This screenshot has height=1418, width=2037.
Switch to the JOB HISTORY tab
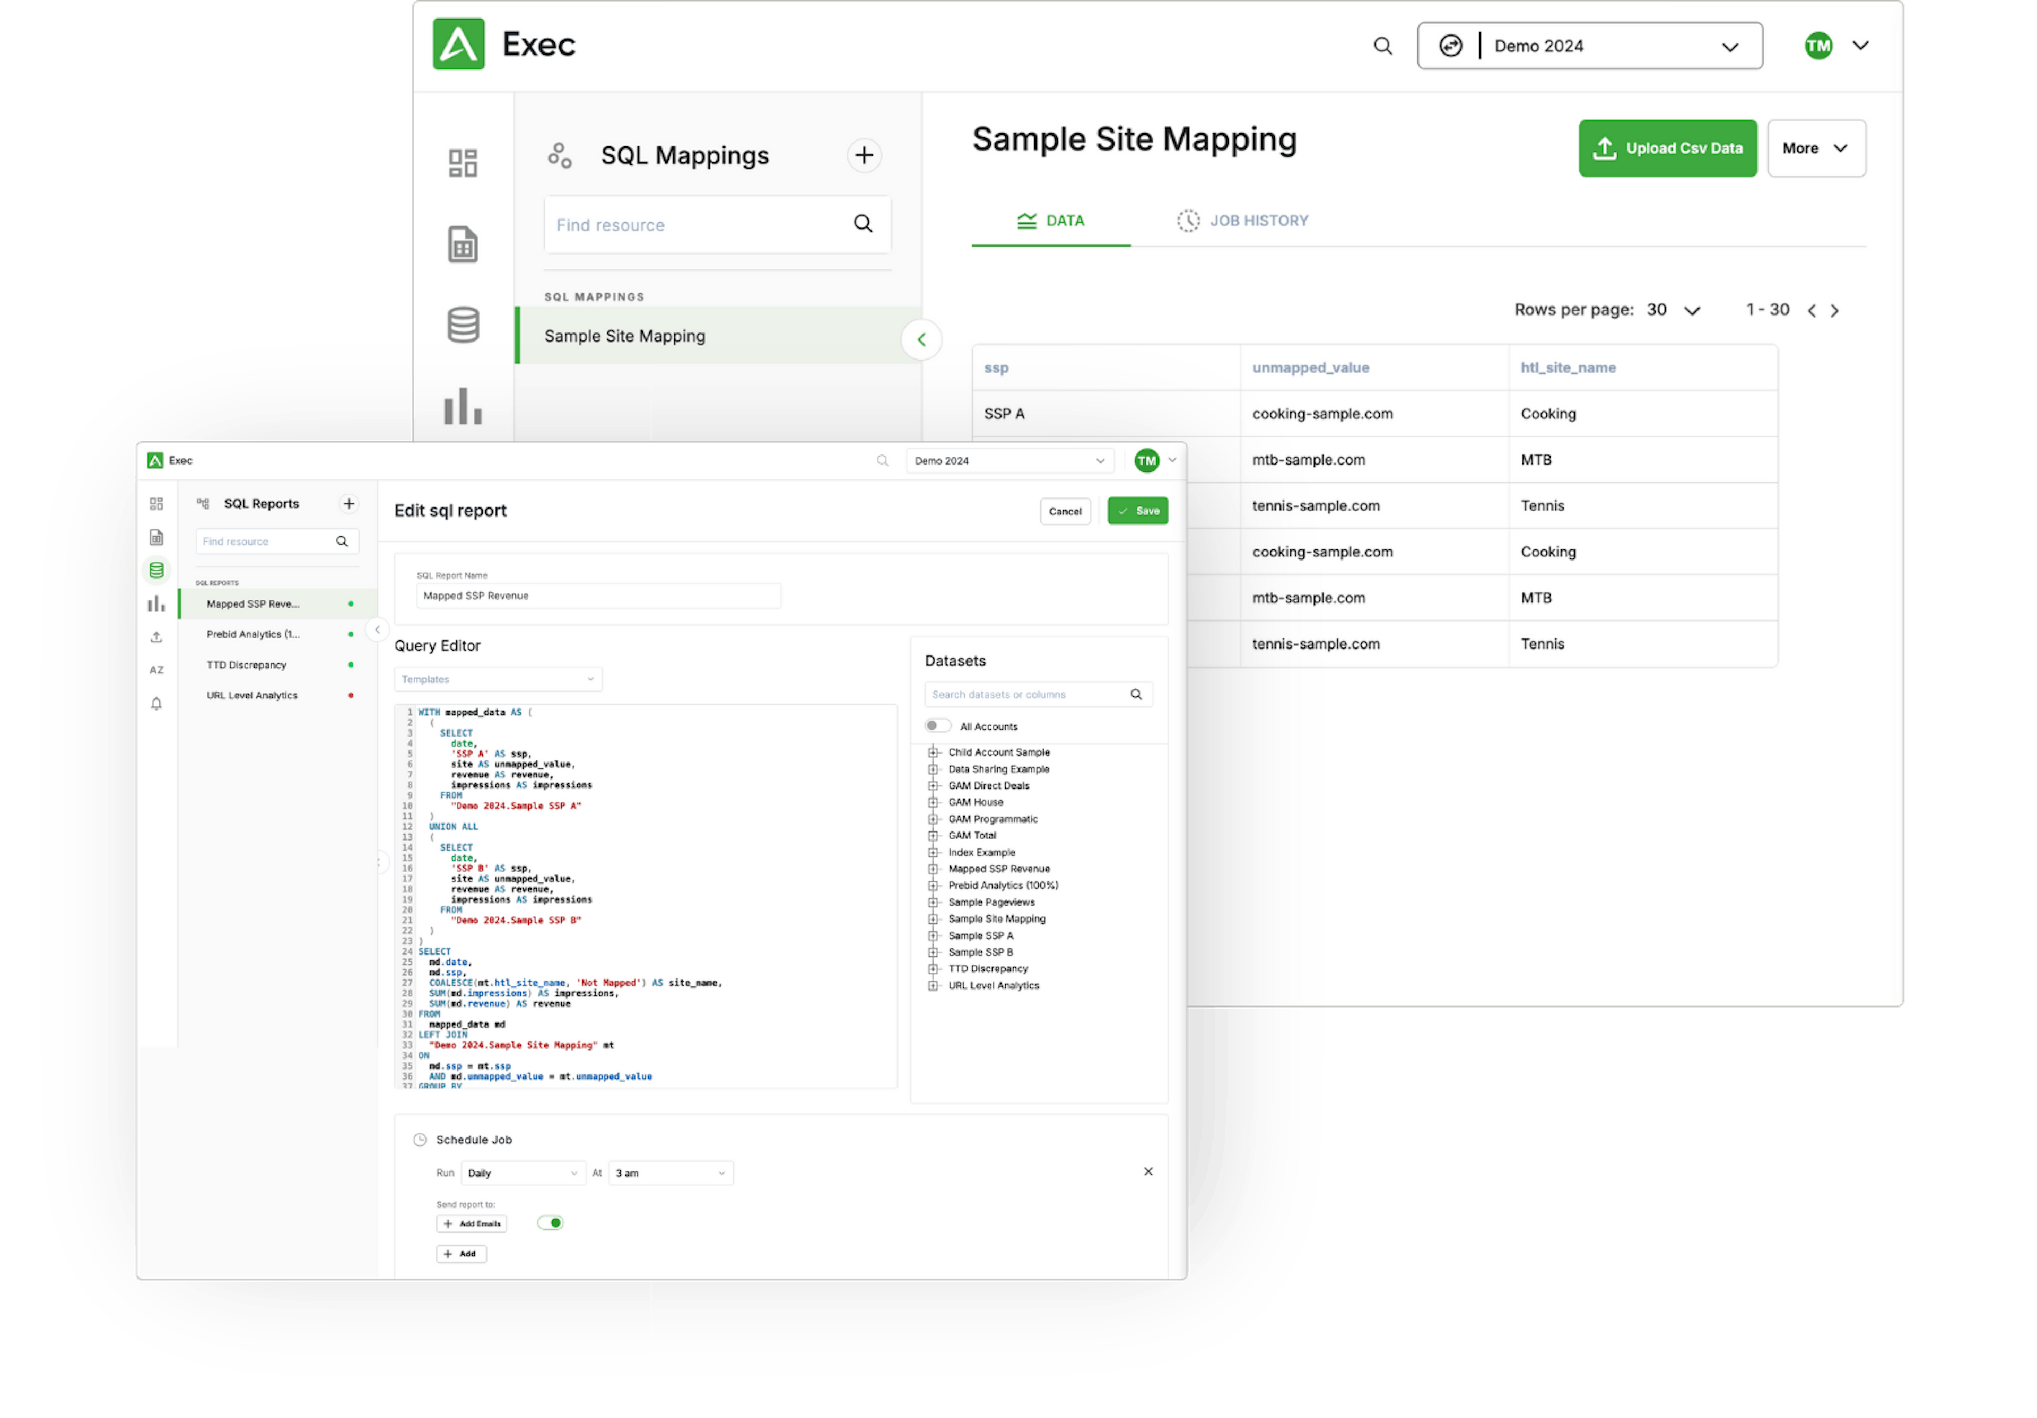tap(1242, 221)
